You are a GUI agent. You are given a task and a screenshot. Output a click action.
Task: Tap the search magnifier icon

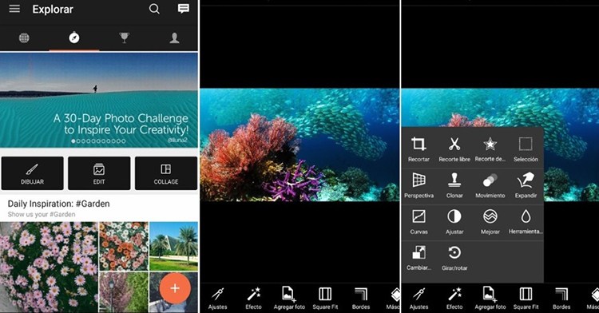click(x=154, y=9)
